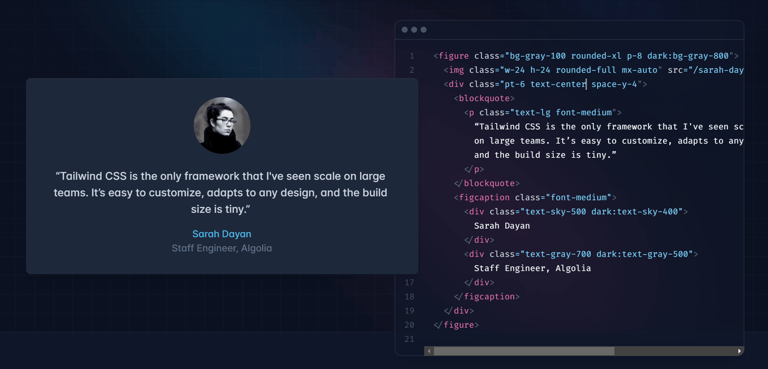Click 'Staff Engineer, Algolia' in the code editor

(x=532, y=268)
